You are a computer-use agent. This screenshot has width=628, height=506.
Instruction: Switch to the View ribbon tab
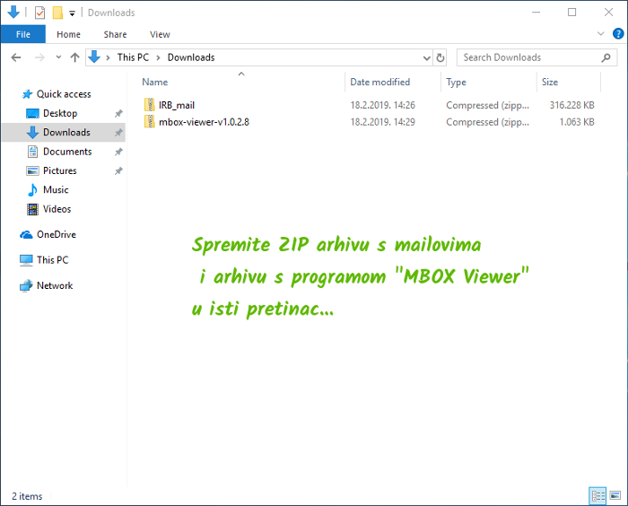point(160,34)
